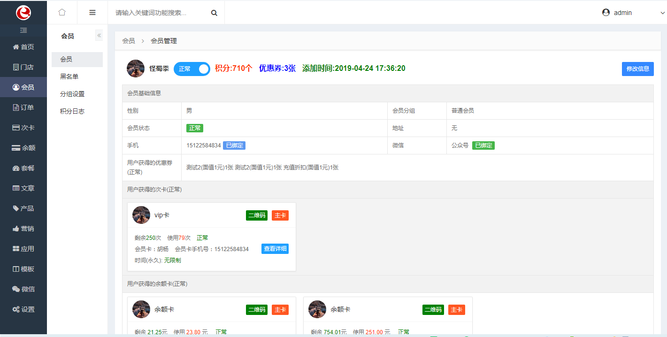Show 二维码 QR code for vip卡

click(x=257, y=215)
